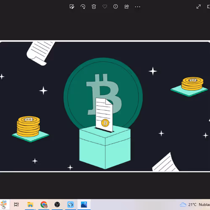The width and height of the screenshot is (210, 210).
Task: Open the flower icon at taskbar start
Action: [x=4, y=205]
